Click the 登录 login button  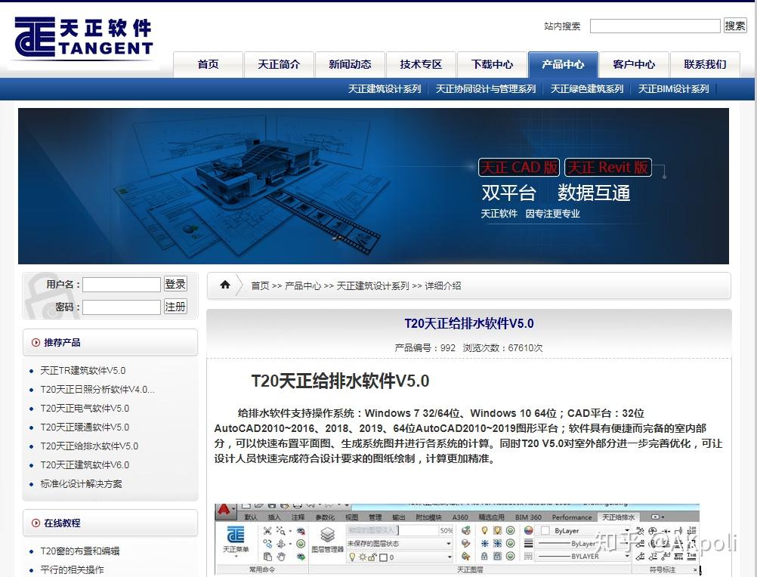click(x=175, y=284)
